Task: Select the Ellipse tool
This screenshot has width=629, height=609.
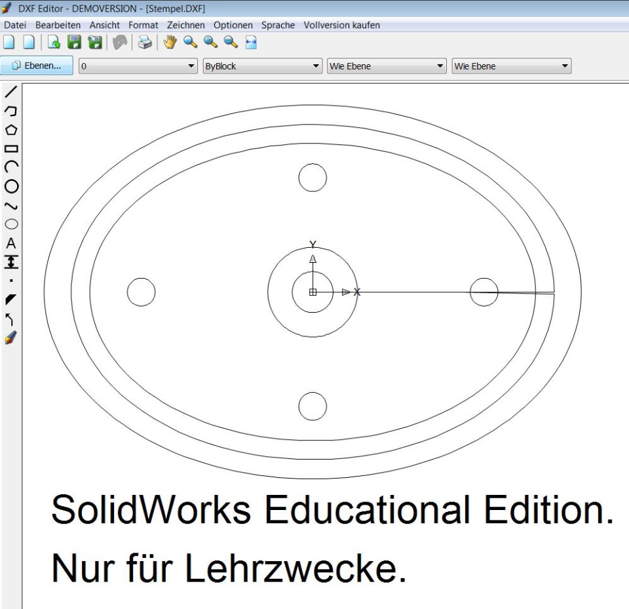Action: click(x=11, y=224)
